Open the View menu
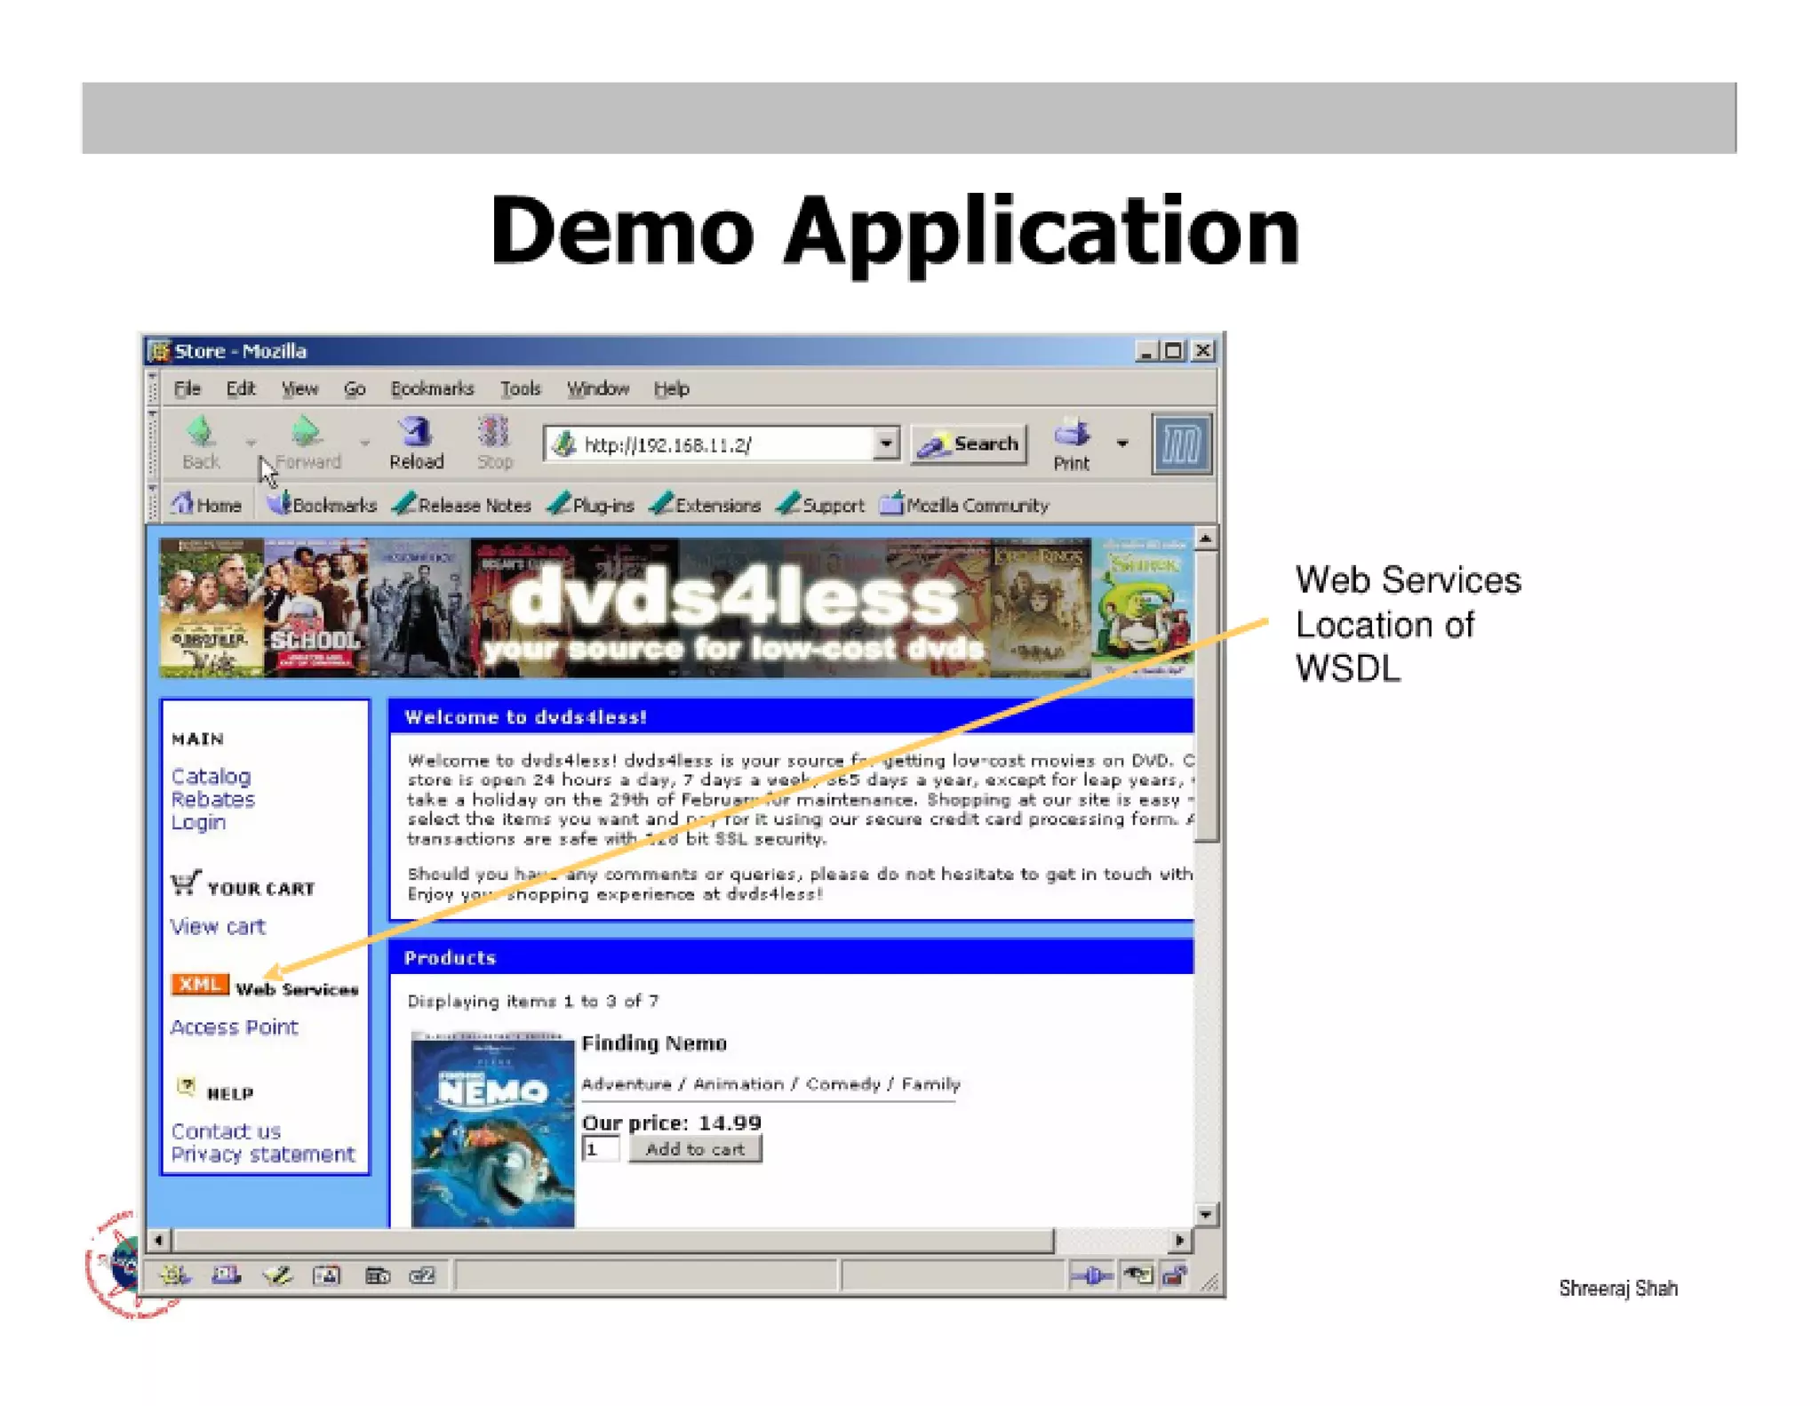The image size is (1820, 1406). (x=299, y=388)
